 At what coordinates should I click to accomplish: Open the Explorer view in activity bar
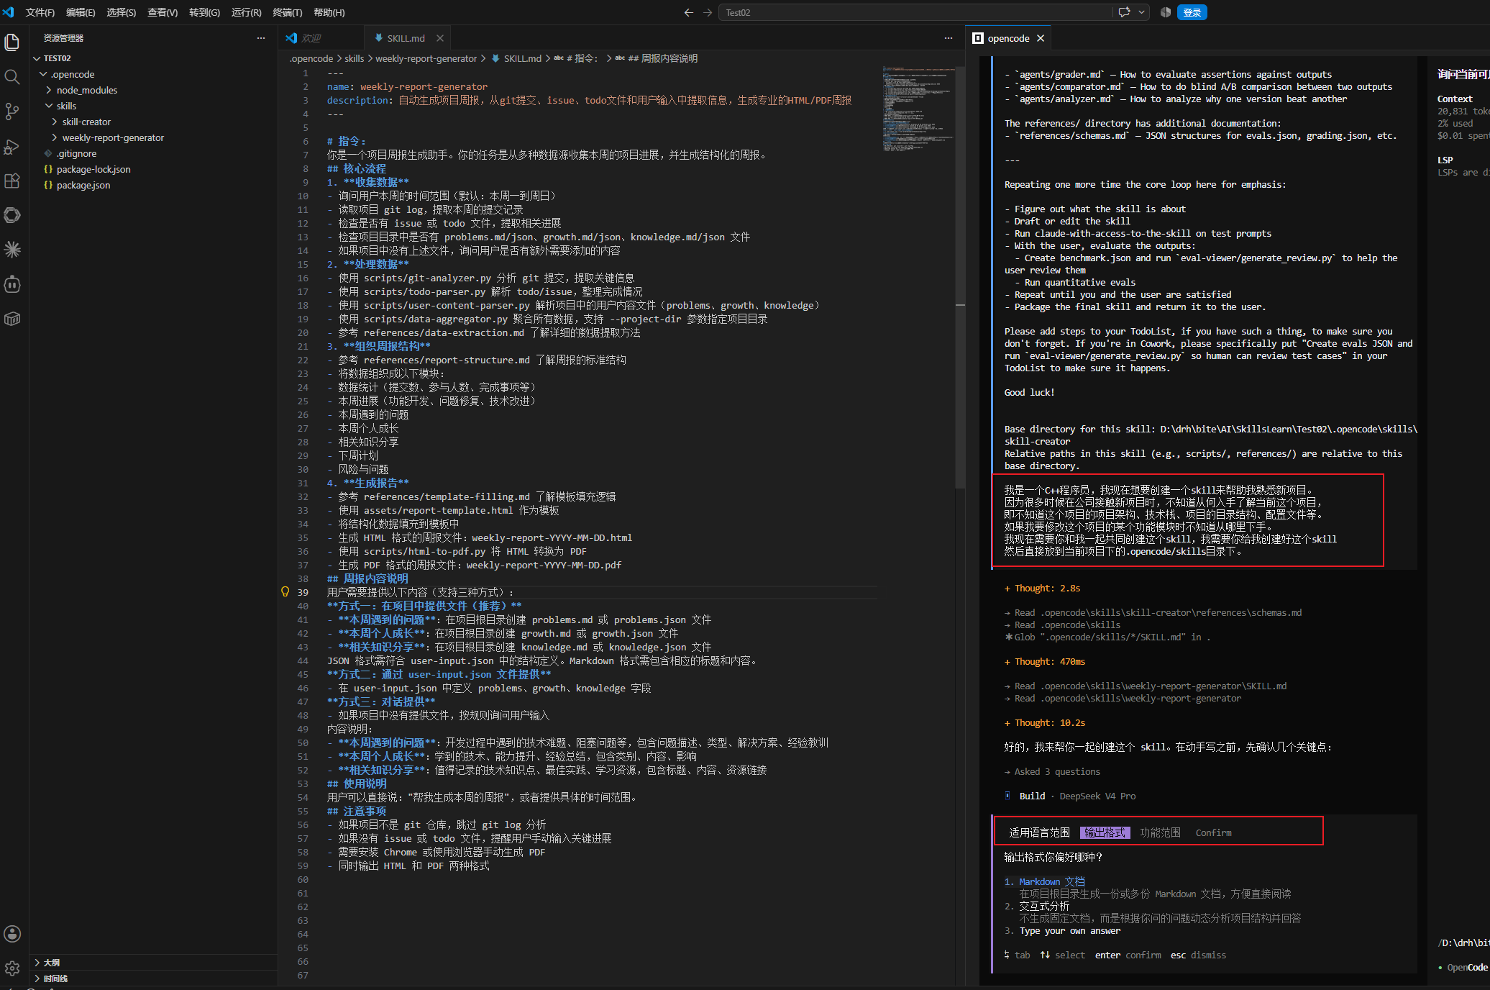pos(12,42)
